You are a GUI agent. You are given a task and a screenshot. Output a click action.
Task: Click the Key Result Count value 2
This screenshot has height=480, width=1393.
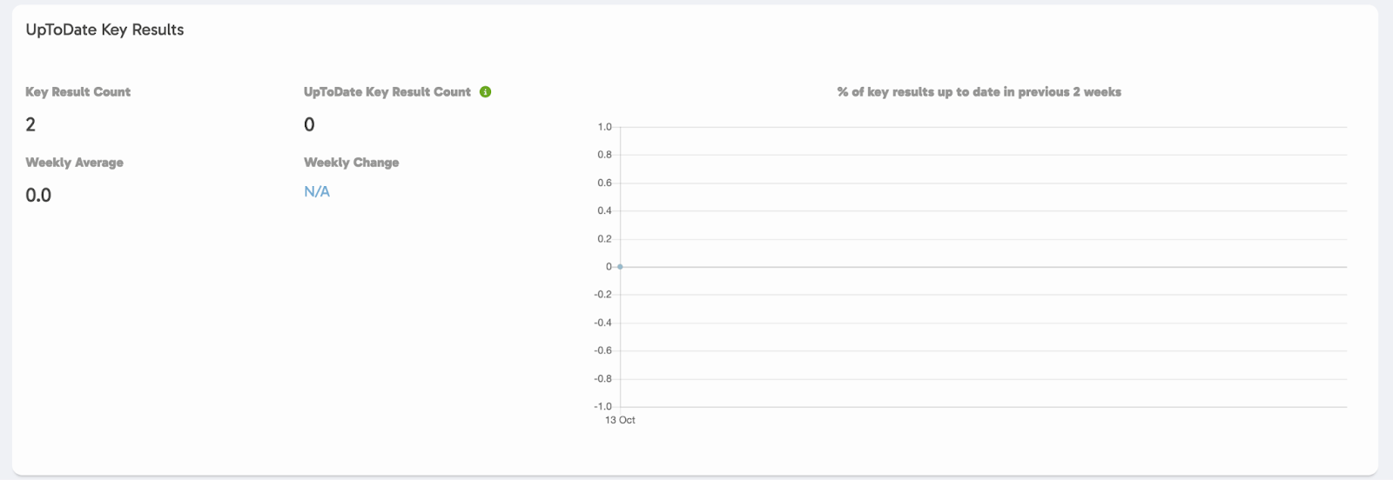(x=30, y=125)
